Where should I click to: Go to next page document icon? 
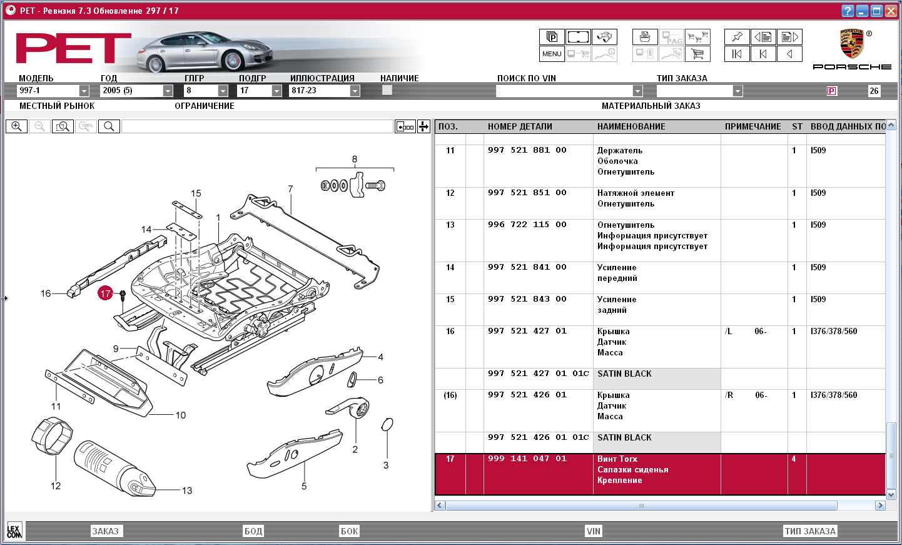789,37
